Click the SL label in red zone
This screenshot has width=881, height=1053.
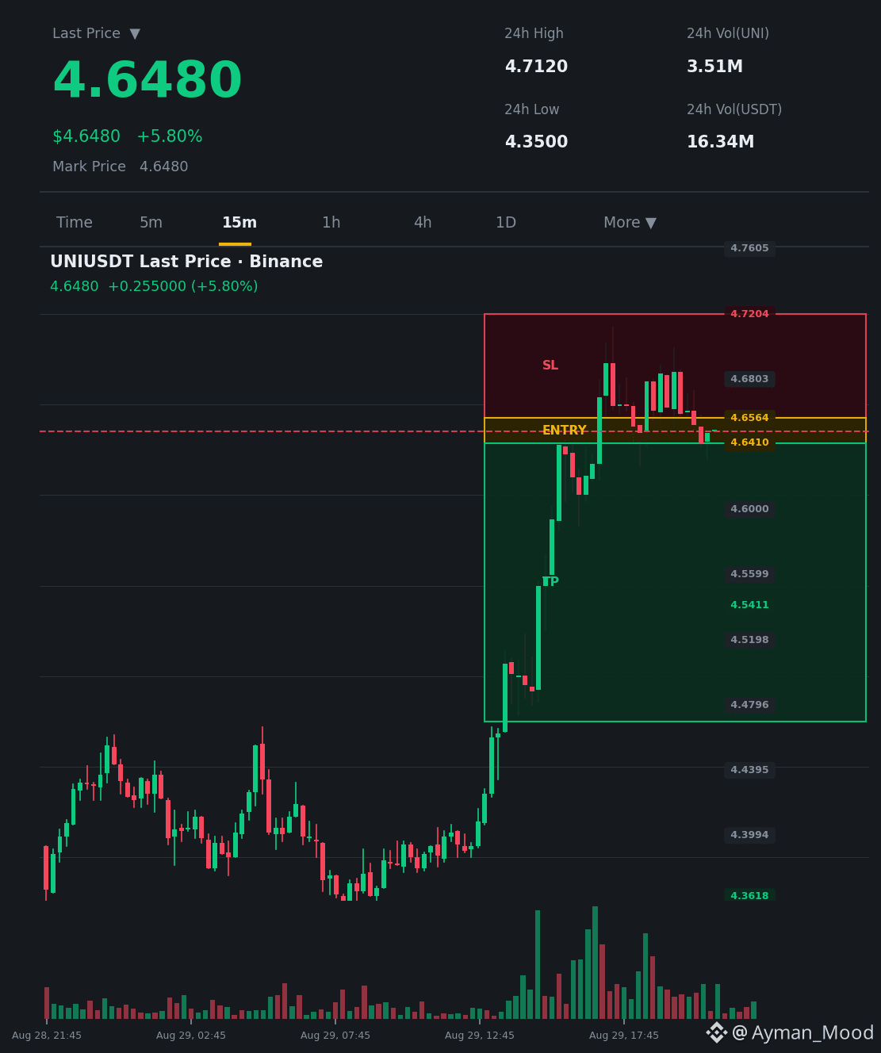pyautogui.click(x=550, y=366)
